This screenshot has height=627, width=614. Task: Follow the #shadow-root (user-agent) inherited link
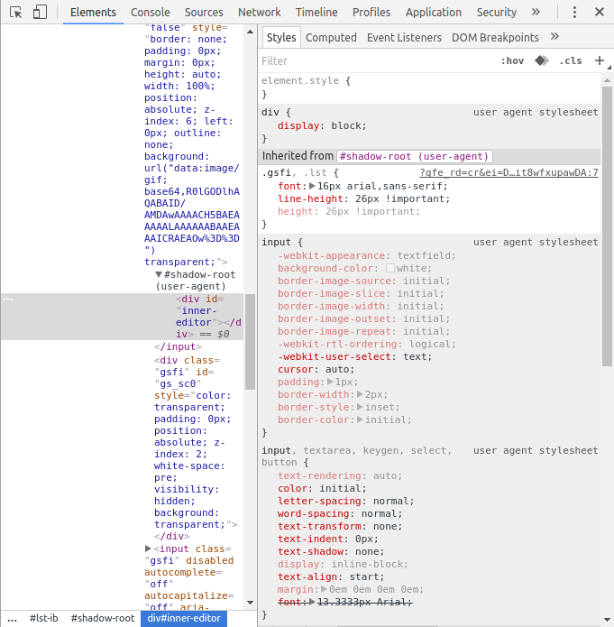(415, 156)
